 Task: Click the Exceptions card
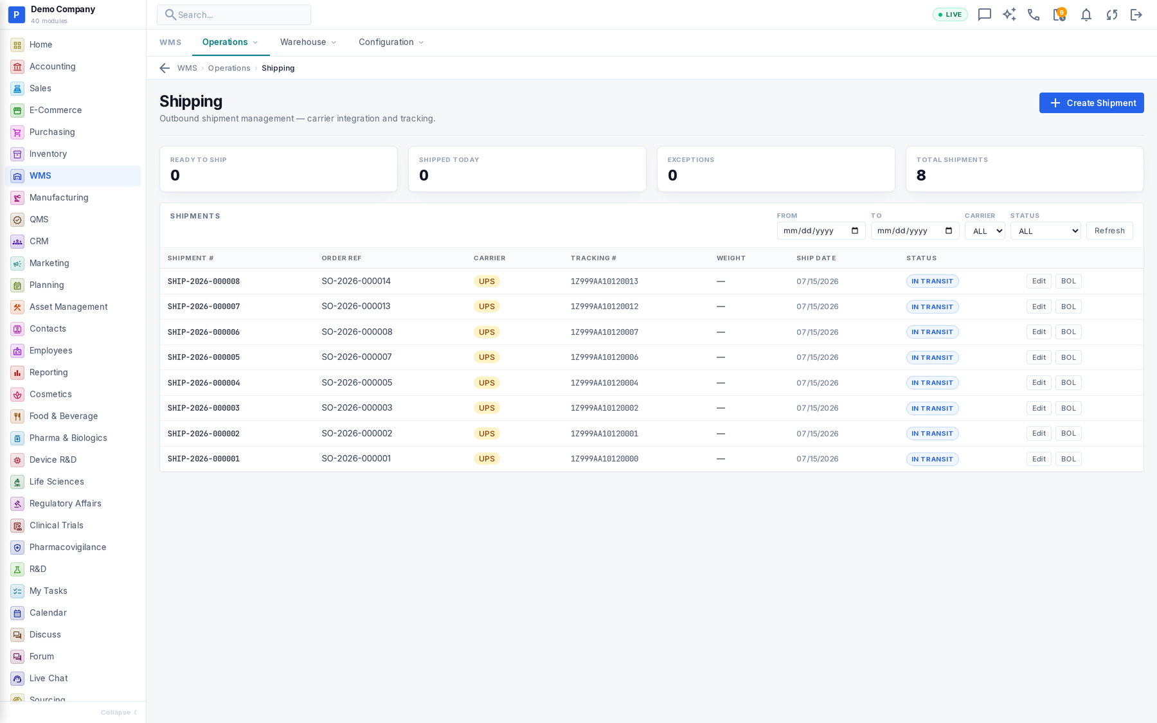(x=776, y=169)
